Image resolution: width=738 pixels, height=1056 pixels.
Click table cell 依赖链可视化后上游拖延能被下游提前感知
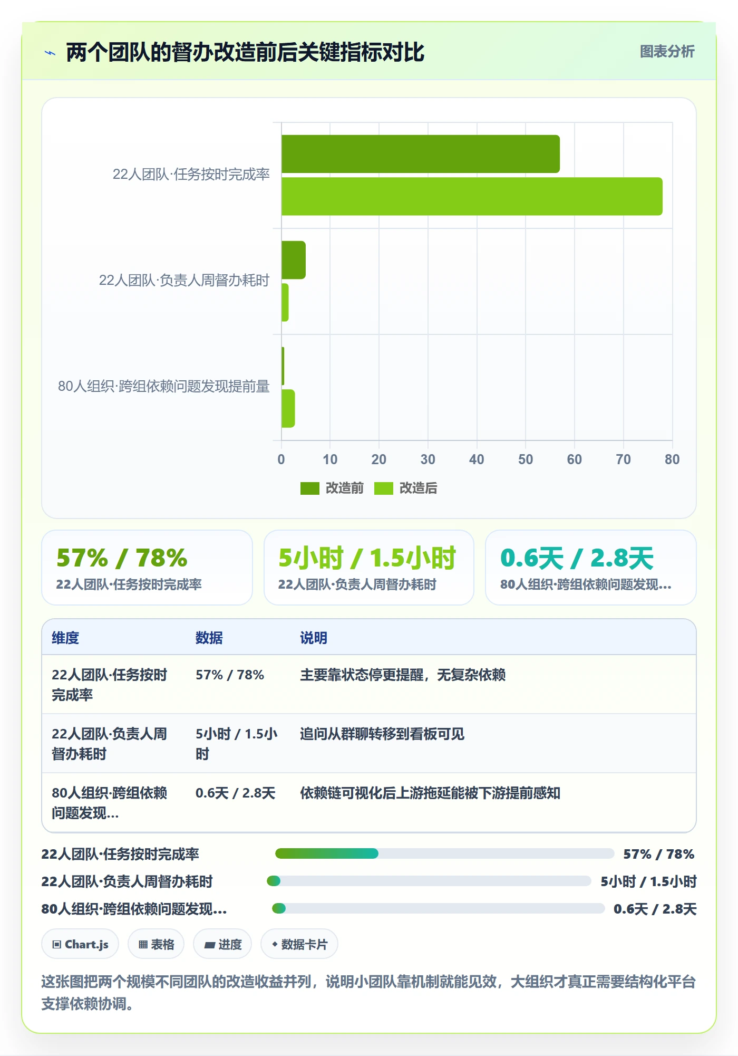[x=430, y=793]
